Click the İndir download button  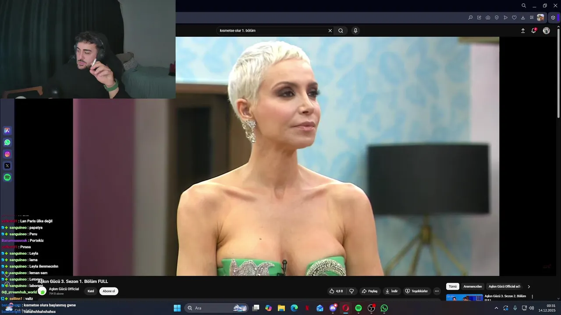point(391,291)
